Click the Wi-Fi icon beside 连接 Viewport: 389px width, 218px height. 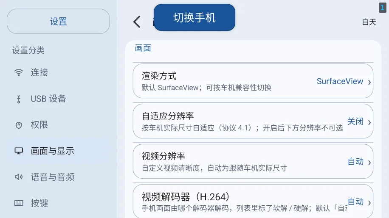point(19,73)
